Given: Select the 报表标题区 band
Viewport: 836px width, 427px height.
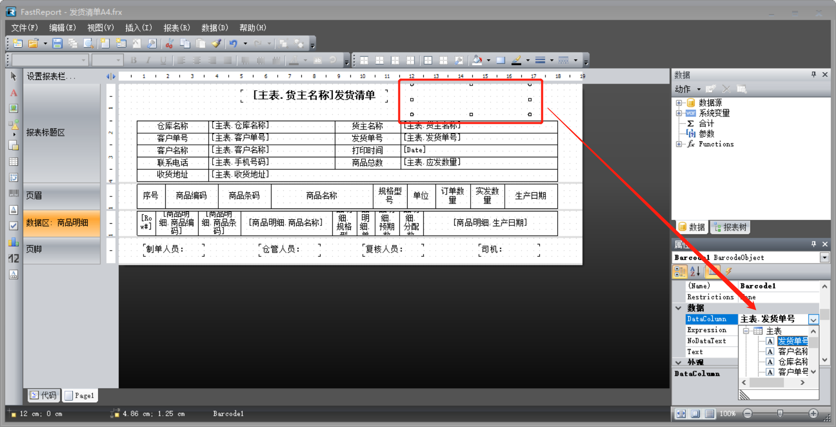Looking at the screenshot, I should (61, 133).
